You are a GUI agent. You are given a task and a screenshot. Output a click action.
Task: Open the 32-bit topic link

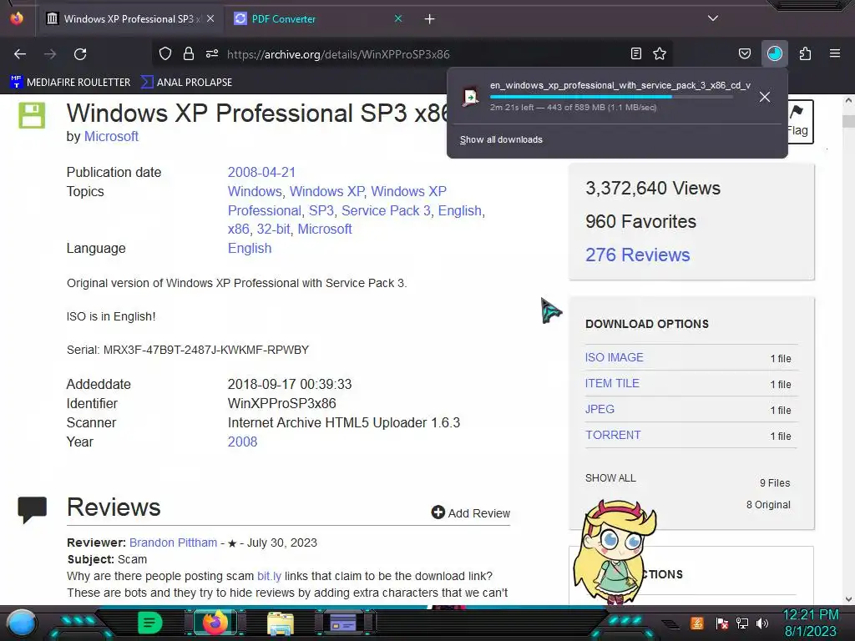tap(273, 229)
